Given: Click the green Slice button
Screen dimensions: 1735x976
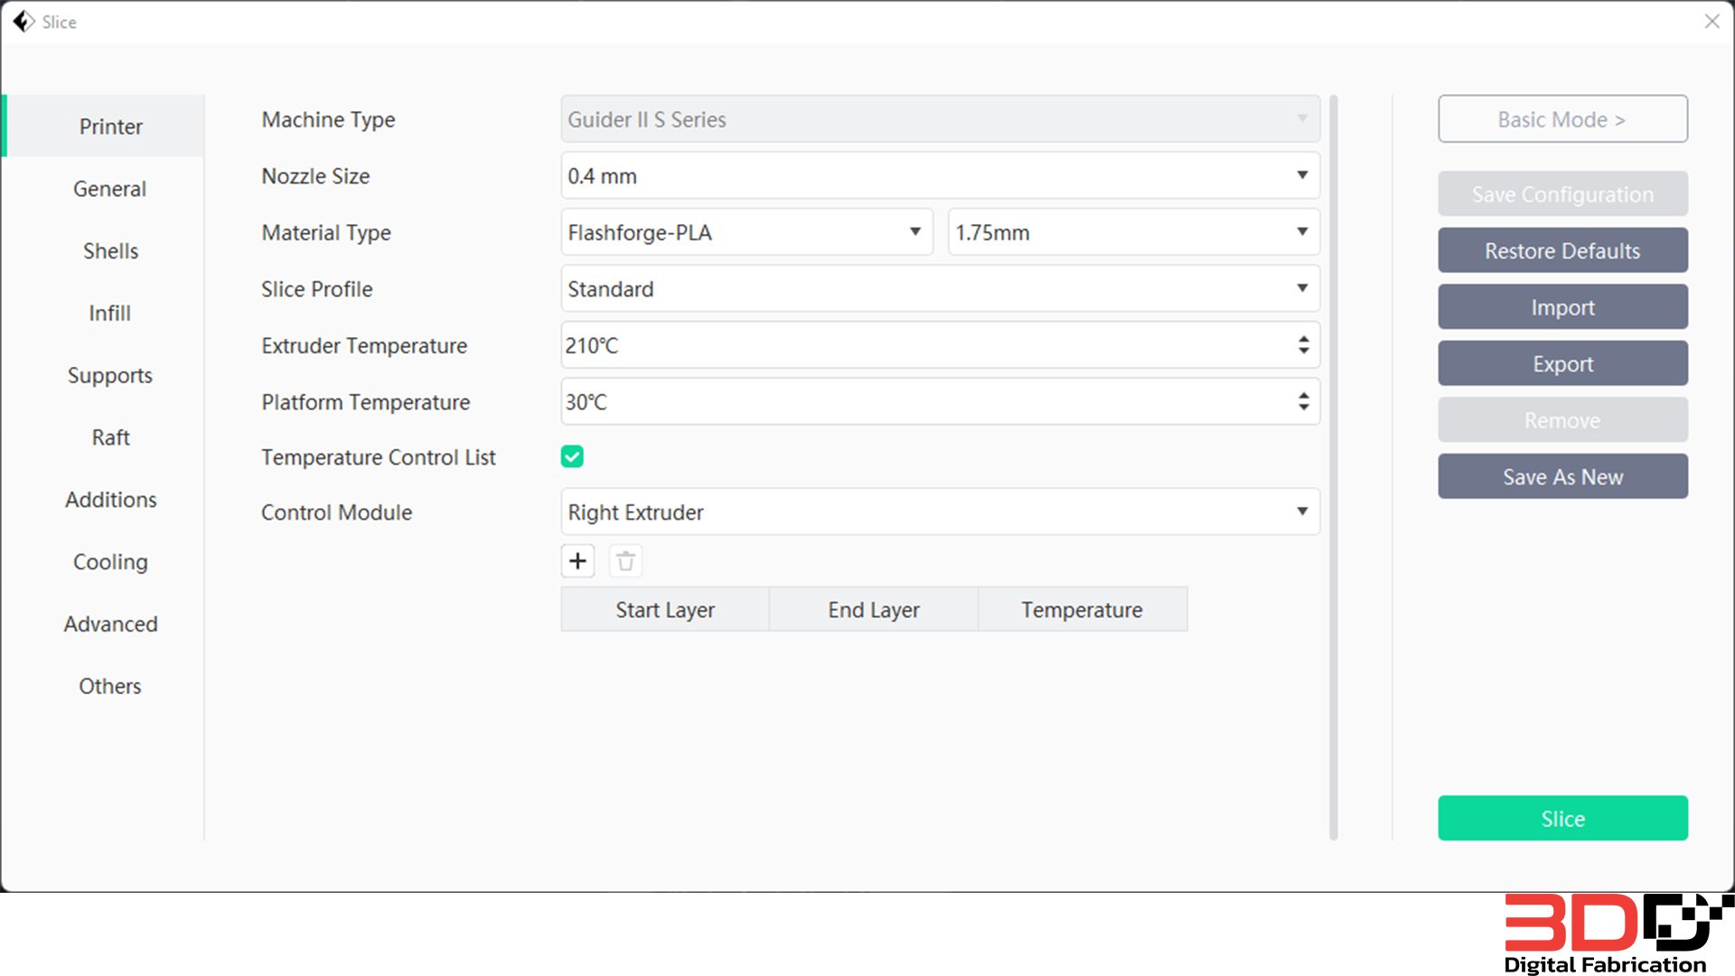Looking at the screenshot, I should tap(1562, 819).
